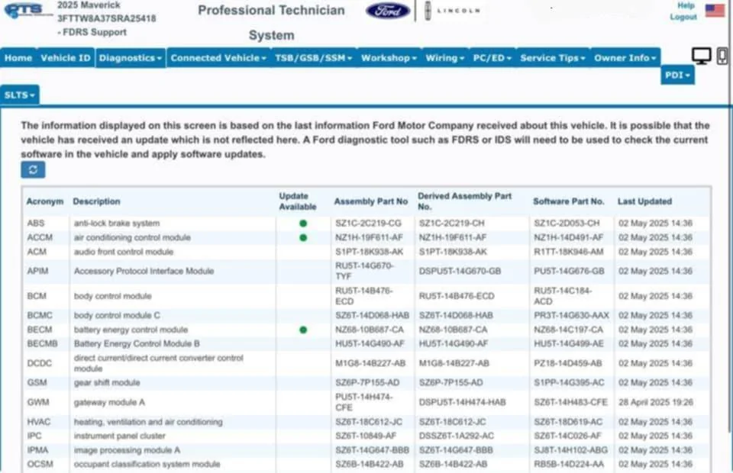Image resolution: width=733 pixels, height=473 pixels.
Task: Click 'occupant classification system module' description
Action: tap(147, 464)
